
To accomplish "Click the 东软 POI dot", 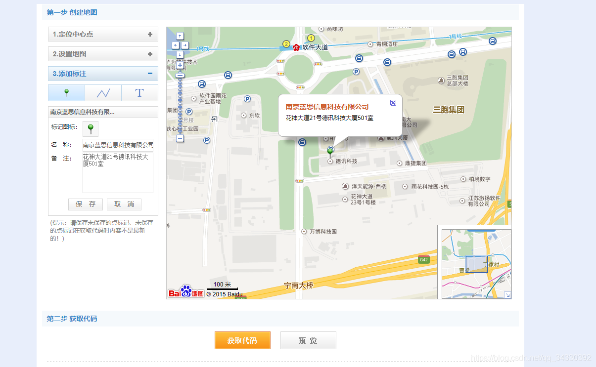I will 244,115.
